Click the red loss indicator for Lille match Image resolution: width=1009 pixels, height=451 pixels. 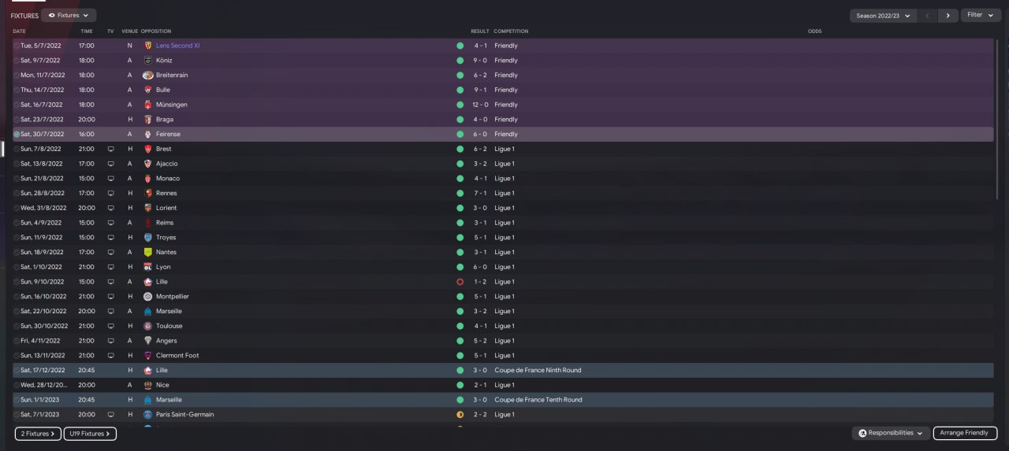(x=460, y=282)
